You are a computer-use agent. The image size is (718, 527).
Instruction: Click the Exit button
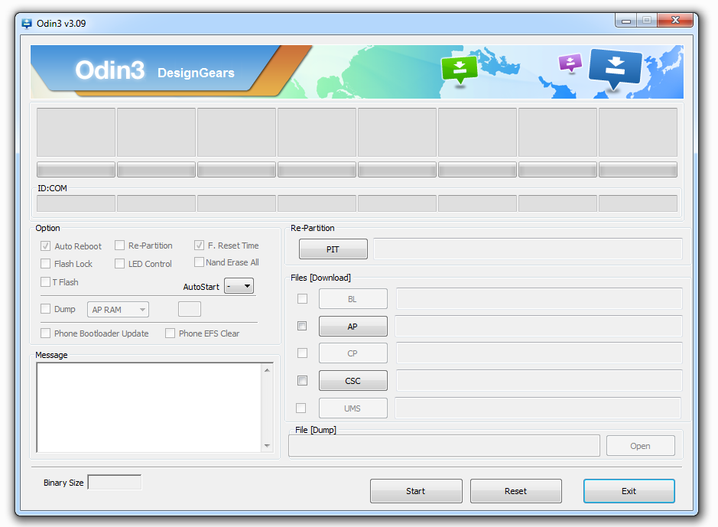(x=629, y=491)
